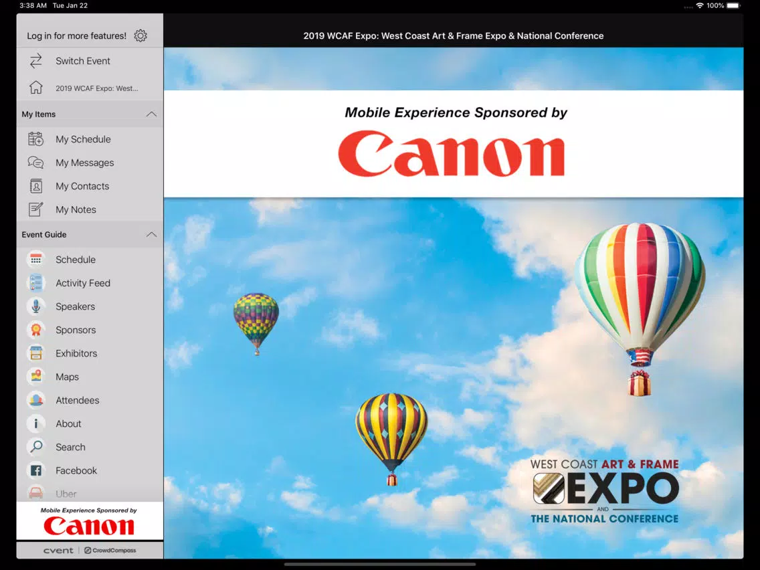760x570 pixels.
Task: Click the Search magnifier icon
Action: pos(36,447)
